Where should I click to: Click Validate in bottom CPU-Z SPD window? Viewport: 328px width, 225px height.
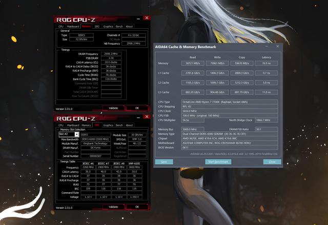[113, 207]
